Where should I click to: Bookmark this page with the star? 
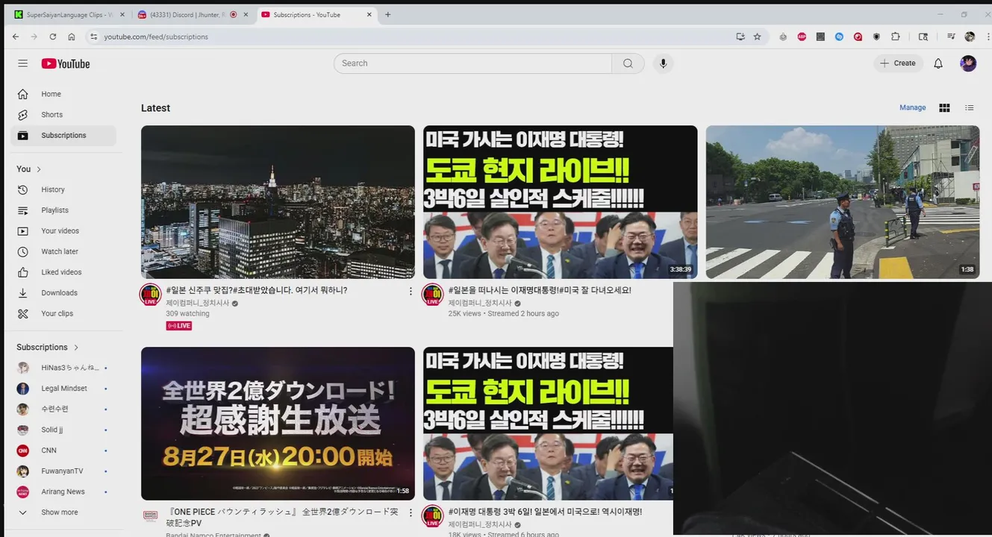757,37
